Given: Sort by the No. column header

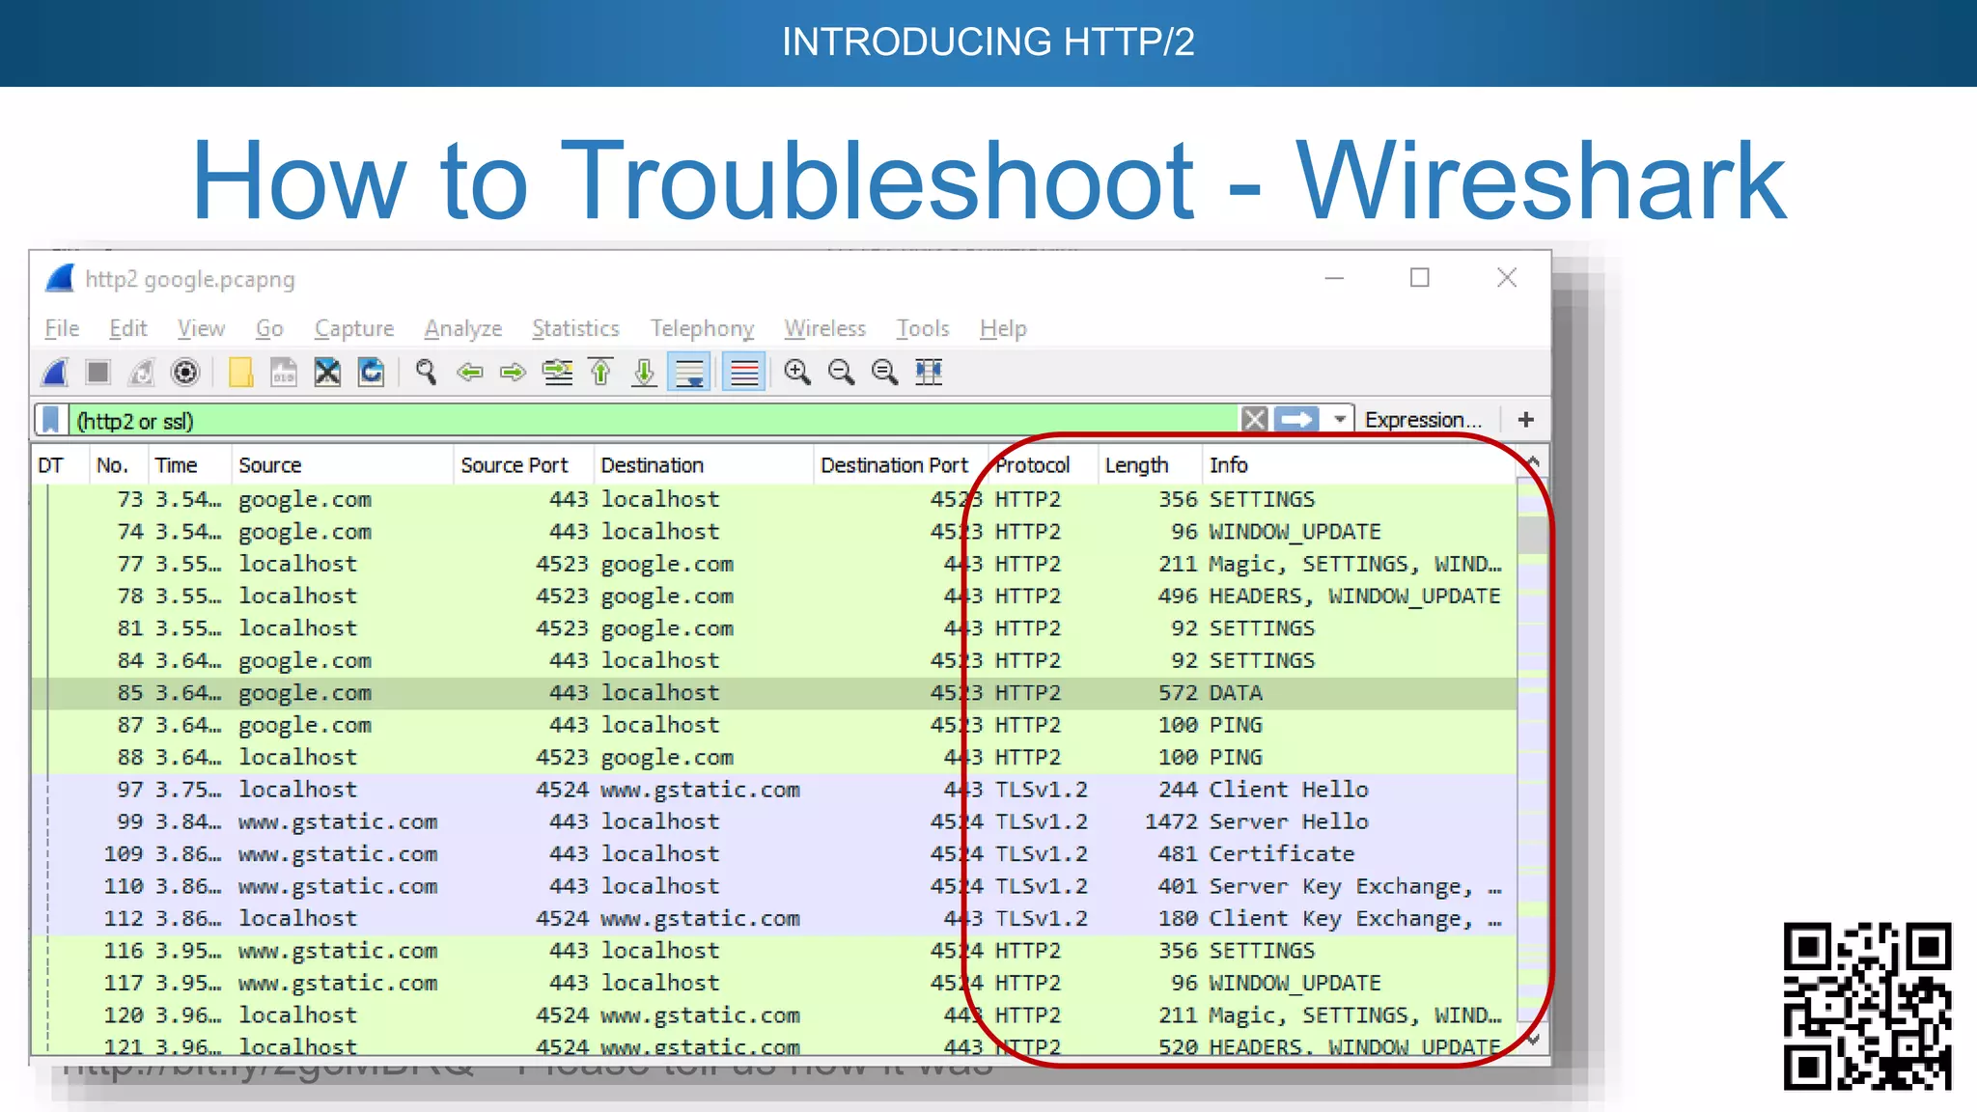Looking at the screenshot, I should pyautogui.click(x=119, y=465).
